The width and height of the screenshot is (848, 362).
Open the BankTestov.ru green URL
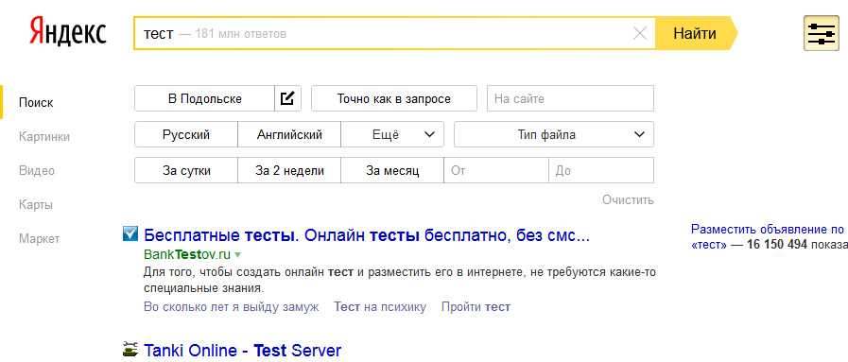click(187, 254)
